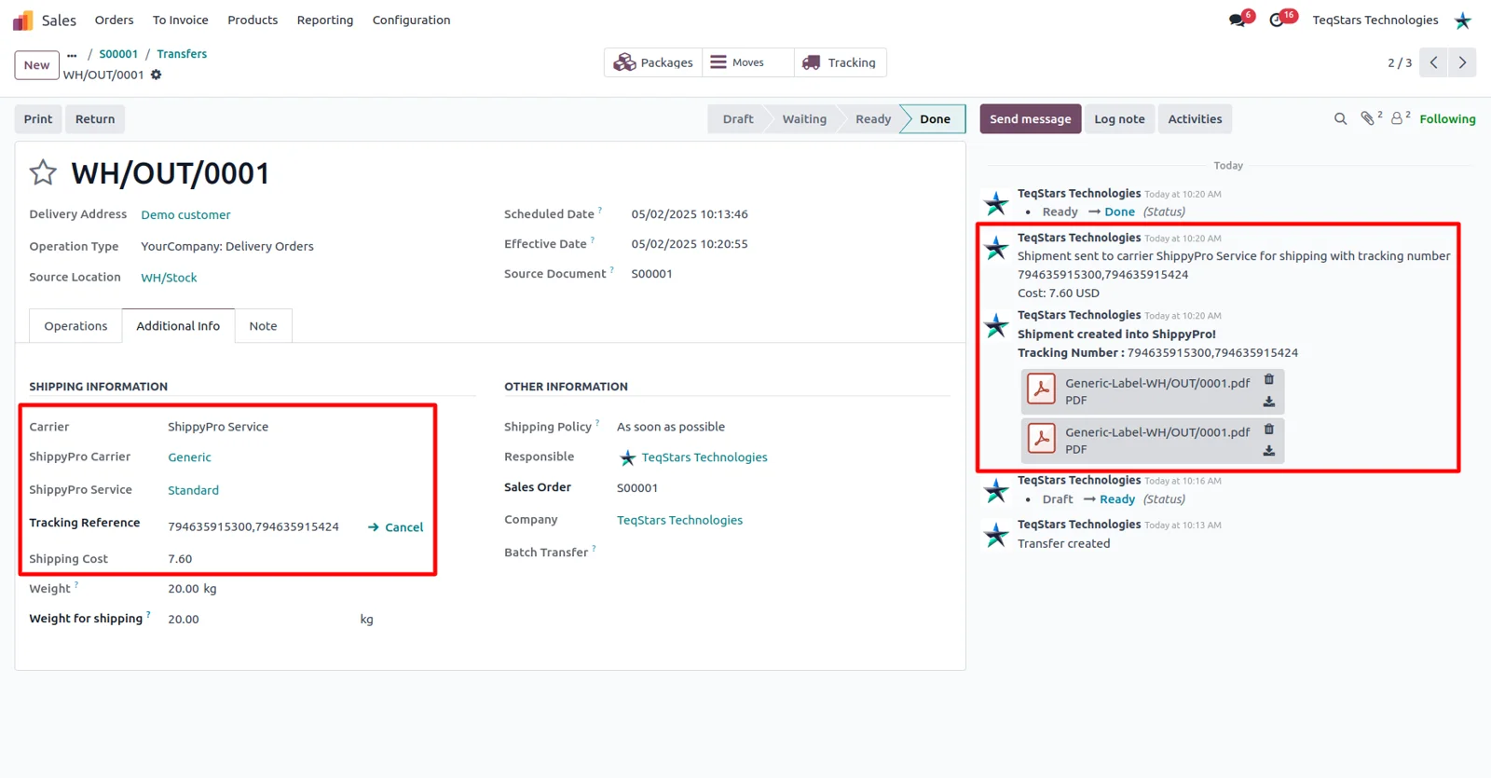Click 'Transfer created' log message
This screenshot has width=1491, height=778.
[x=1063, y=543]
